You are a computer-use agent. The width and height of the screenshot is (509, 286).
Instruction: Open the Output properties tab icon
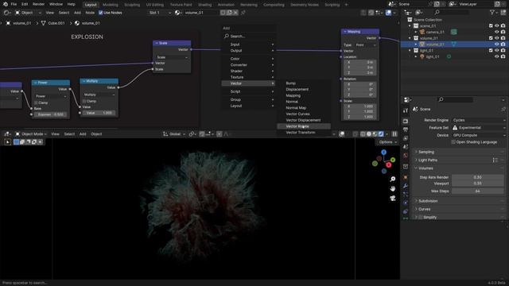pos(406,129)
